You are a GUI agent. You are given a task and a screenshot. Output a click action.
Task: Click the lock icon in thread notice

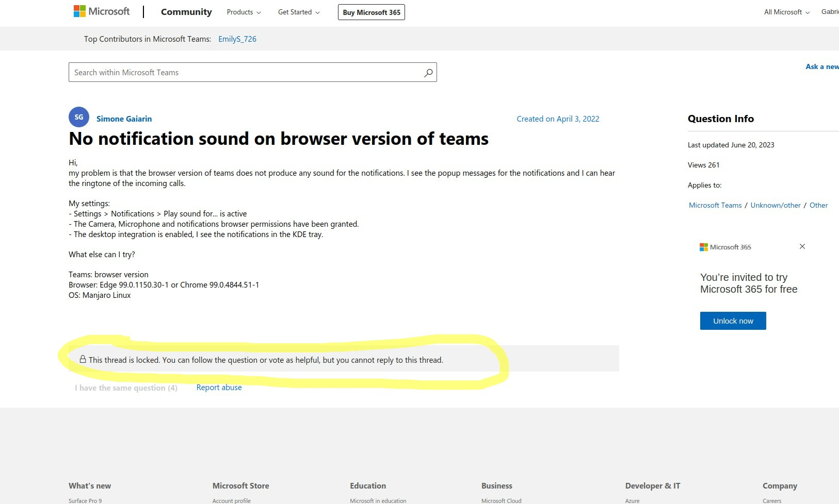point(83,359)
